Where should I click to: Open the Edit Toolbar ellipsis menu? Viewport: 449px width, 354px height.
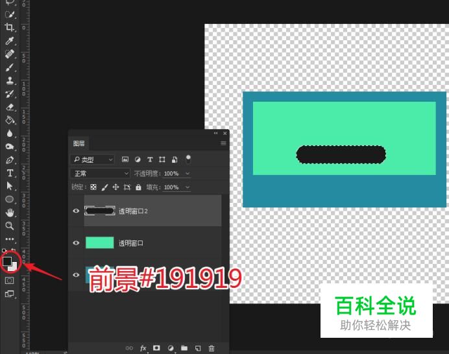(x=10, y=239)
